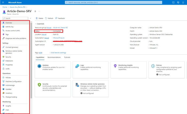
Task: Refresh the server overview
Action: coord(49,18)
